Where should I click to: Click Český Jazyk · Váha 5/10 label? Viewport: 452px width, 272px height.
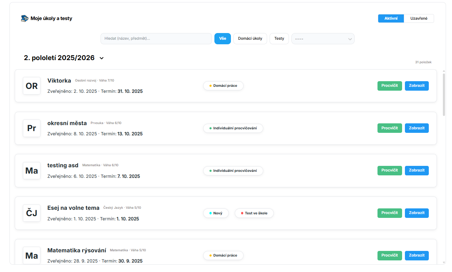pyautogui.click(x=122, y=208)
